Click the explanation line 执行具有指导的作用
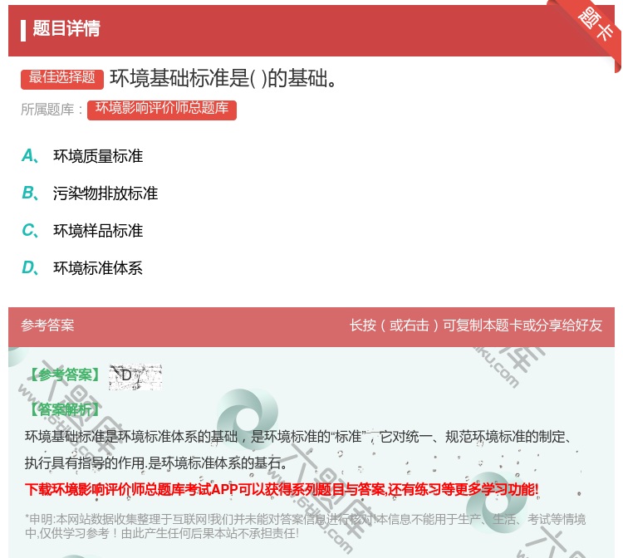 [x=156, y=463]
